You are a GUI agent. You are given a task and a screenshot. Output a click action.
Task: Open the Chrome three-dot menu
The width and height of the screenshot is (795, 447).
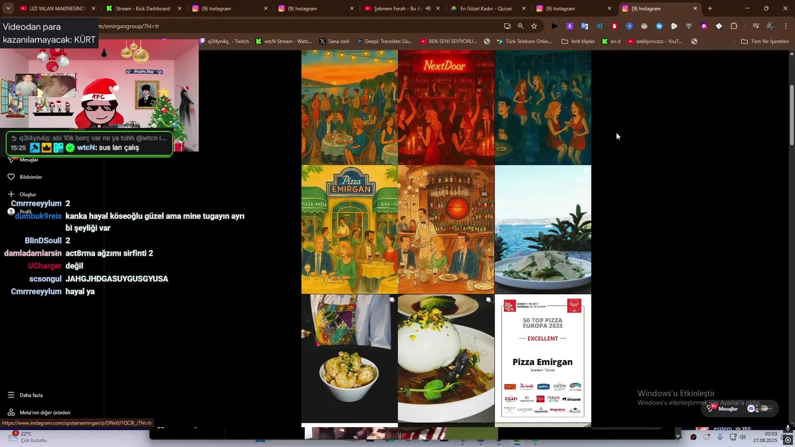point(786,26)
